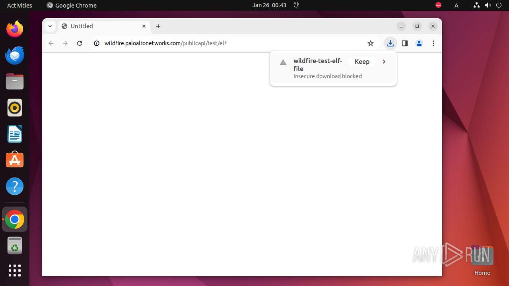The height and width of the screenshot is (286, 509).
Task: Launch Firefox from the dock
Action: pos(15,29)
